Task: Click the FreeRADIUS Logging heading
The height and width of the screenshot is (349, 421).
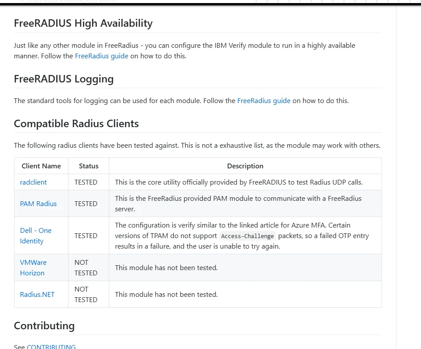Action: 64,79
